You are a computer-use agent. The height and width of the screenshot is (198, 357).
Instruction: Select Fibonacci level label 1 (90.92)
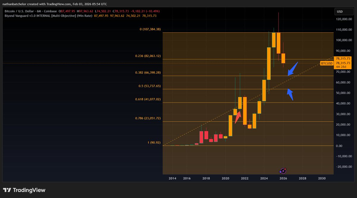click(154, 142)
